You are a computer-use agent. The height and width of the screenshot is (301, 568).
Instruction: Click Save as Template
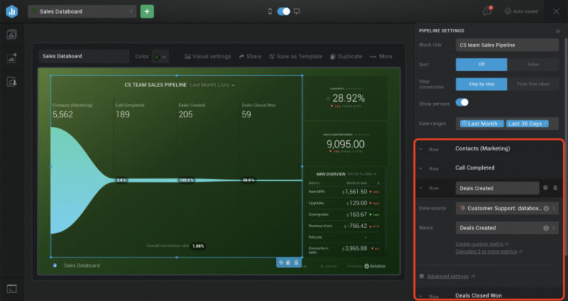pos(296,56)
